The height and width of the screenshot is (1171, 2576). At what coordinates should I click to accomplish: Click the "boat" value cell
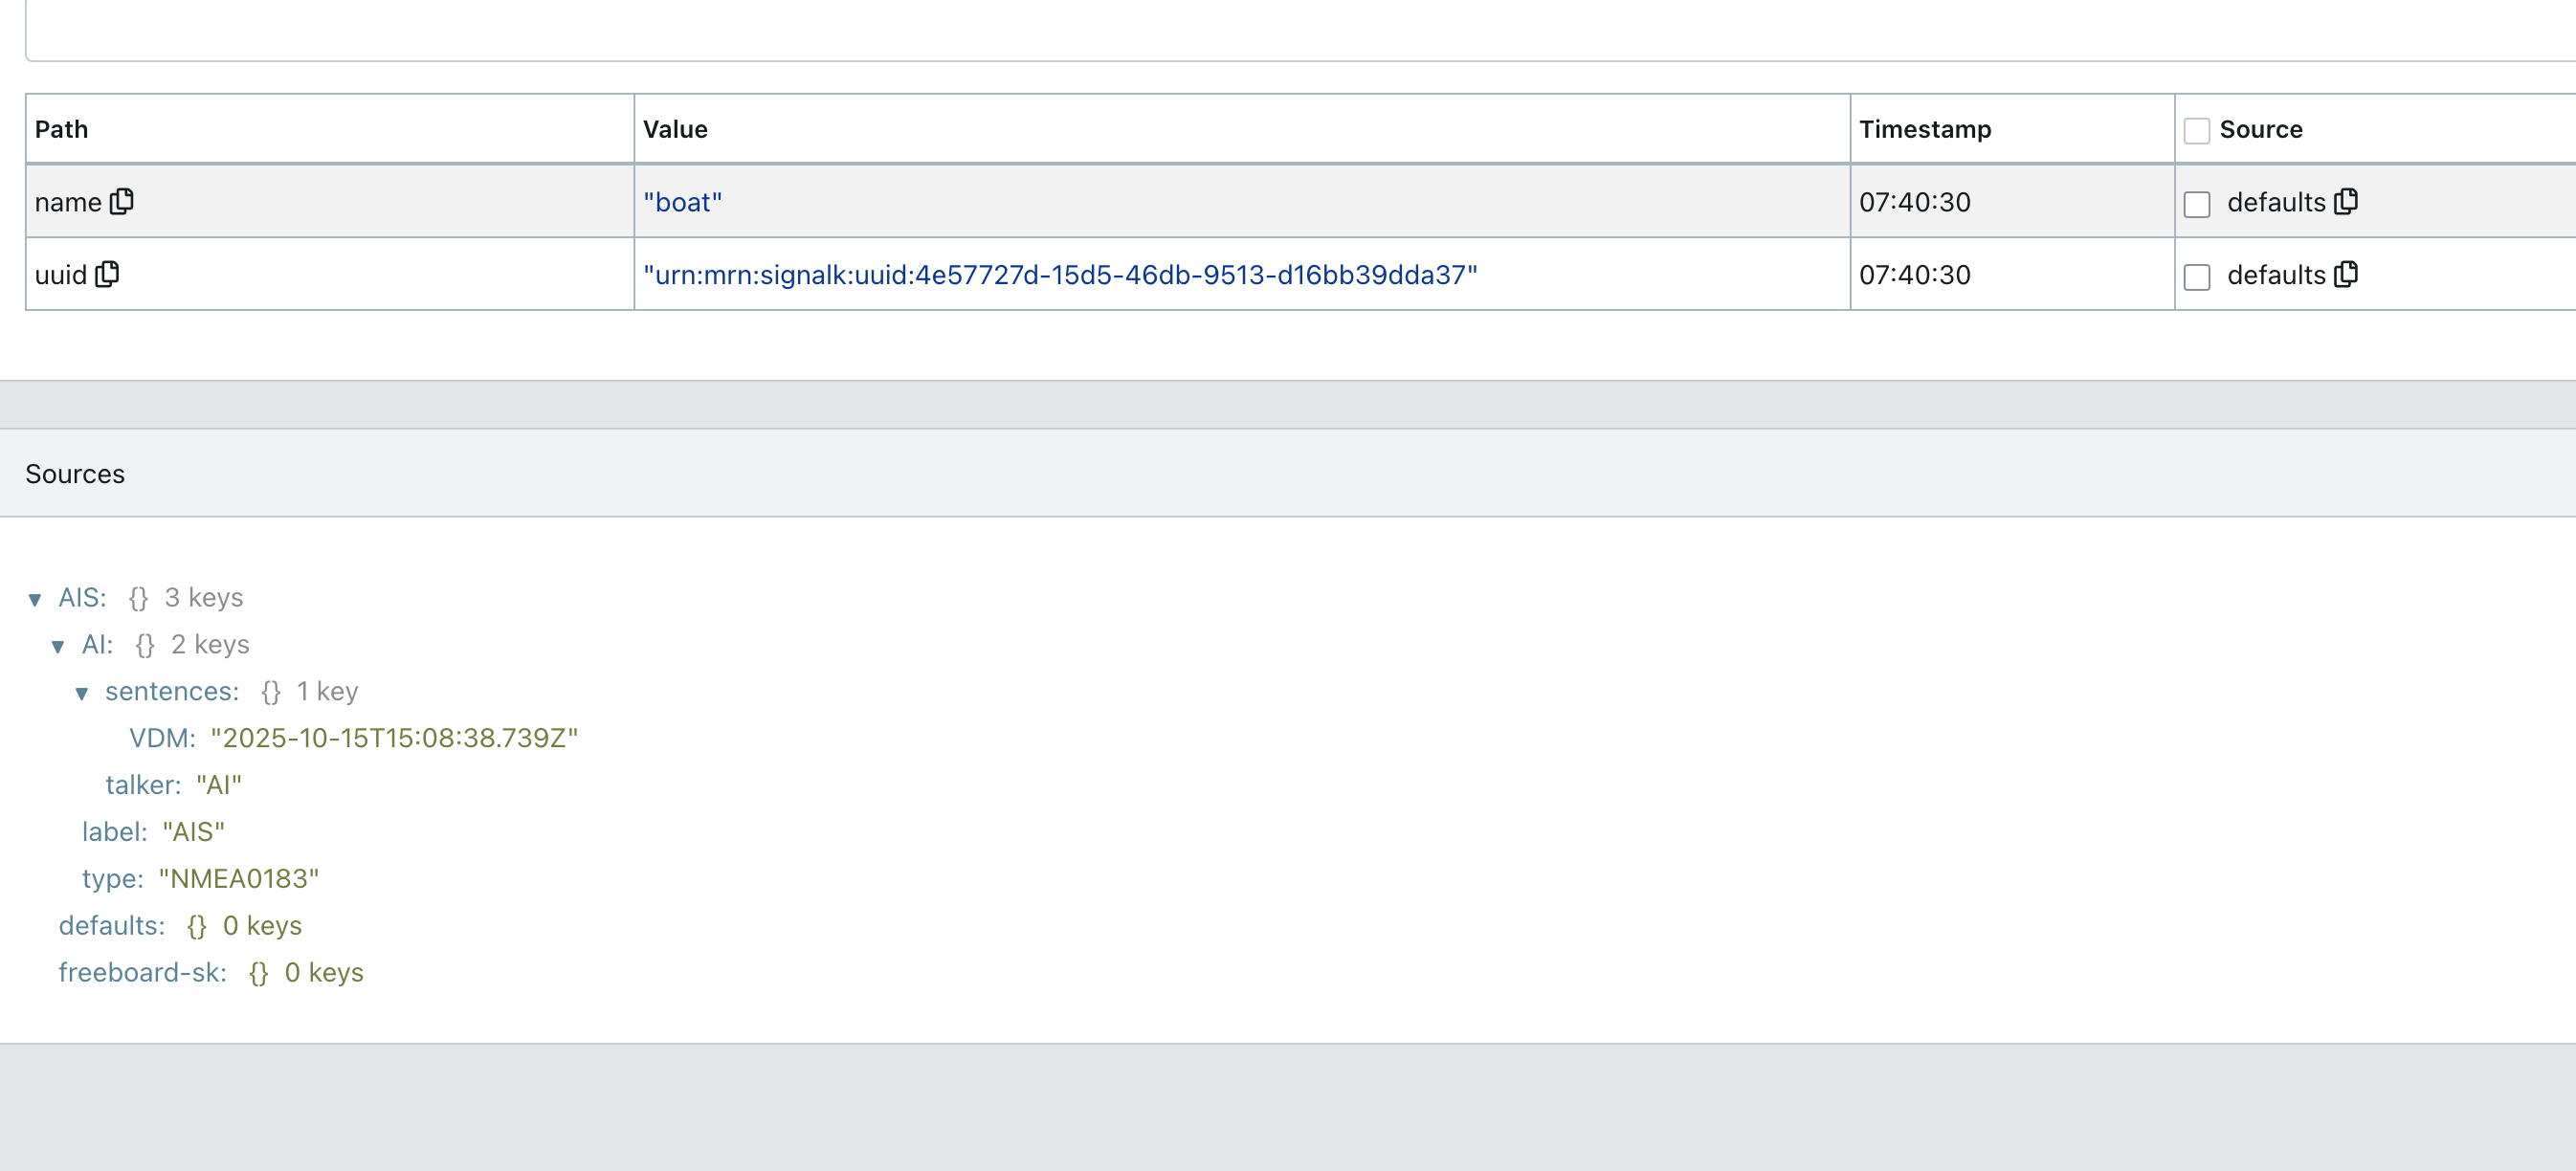tap(682, 202)
